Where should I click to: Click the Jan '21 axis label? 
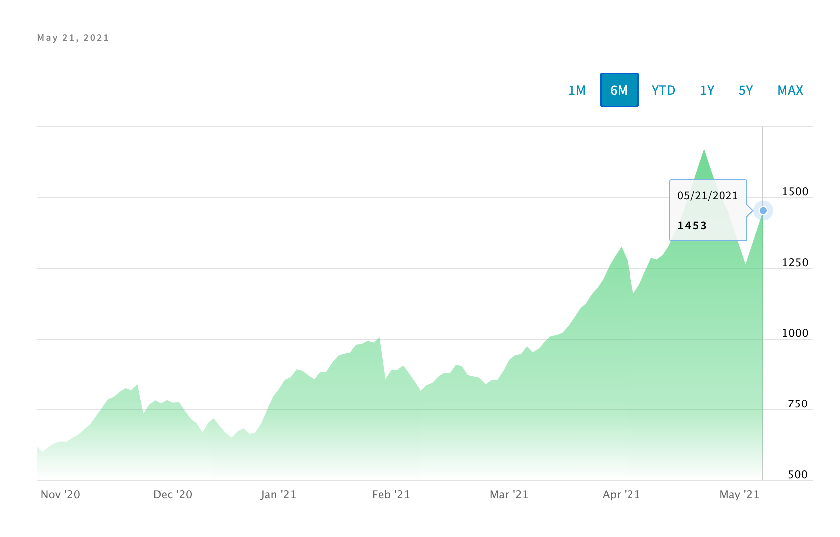coord(278,494)
